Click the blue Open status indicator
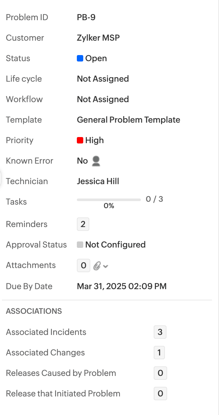This screenshot has width=219, height=415. (x=80, y=58)
